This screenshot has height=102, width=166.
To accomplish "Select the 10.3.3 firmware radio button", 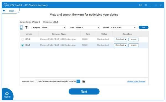I will tap(23, 39).
